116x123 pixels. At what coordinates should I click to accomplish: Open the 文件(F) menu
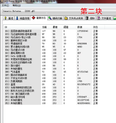point(5,6)
